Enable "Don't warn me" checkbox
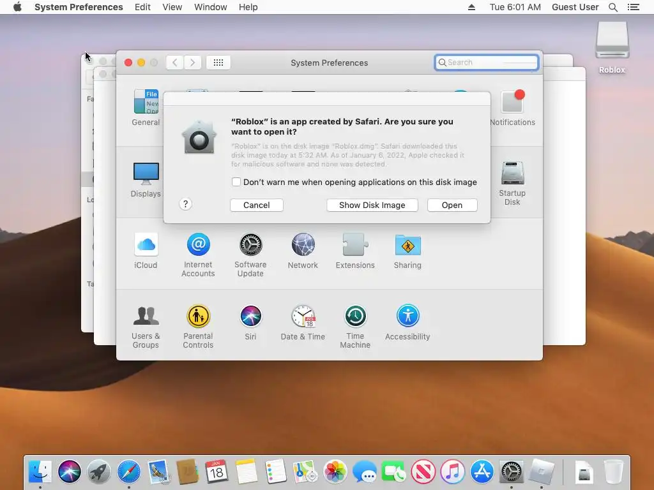This screenshot has height=490, width=654. point(236,182)
